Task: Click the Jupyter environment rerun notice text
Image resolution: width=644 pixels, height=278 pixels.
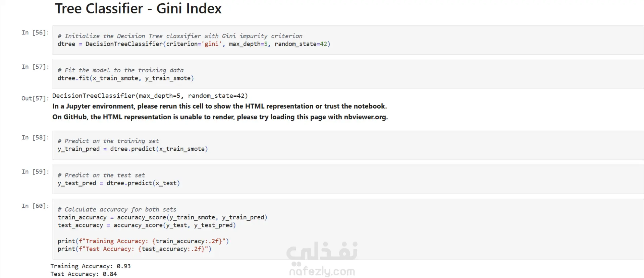Action: [x=220, y=106]
